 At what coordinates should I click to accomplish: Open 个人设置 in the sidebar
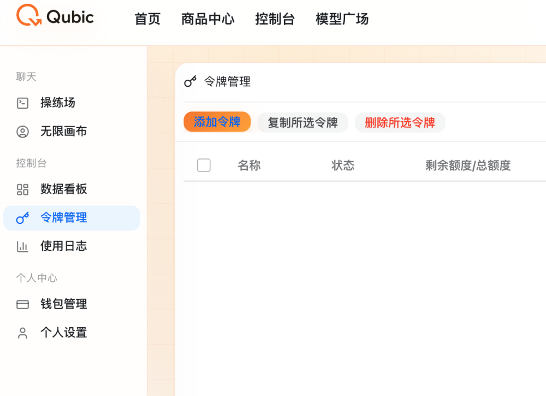[72, 333]
